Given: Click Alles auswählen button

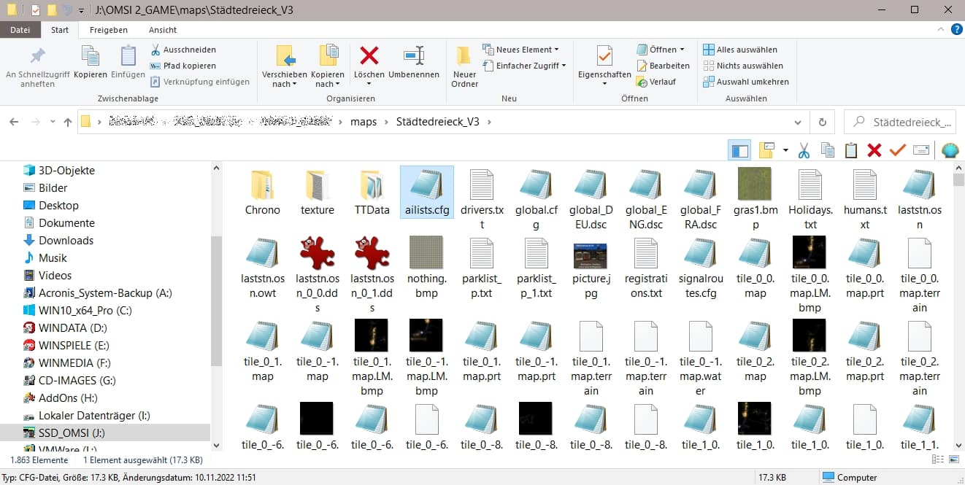Looking at the screenshot, I should coord(740,50).
